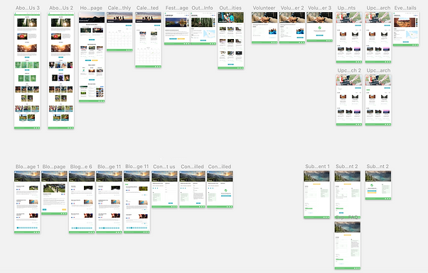Select the Upc...arch title beside Upc...ch 2

tap(378, 70)
